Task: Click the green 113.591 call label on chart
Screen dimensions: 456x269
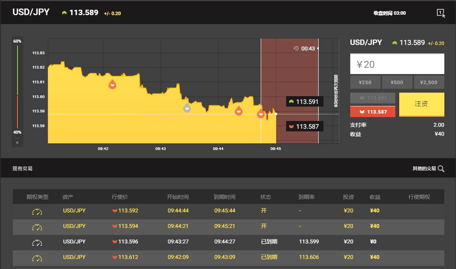Action: click(304, 102)
